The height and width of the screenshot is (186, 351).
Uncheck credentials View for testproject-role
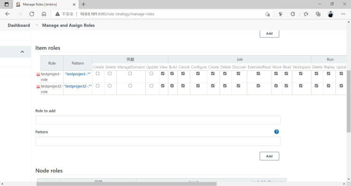pyautogui.click(x=163, y=74)
